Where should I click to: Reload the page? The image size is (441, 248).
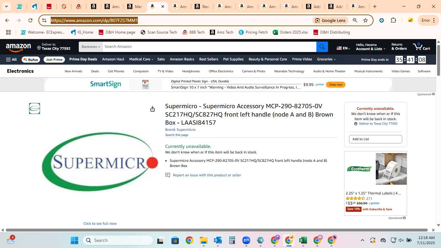[x=30, y=20]
